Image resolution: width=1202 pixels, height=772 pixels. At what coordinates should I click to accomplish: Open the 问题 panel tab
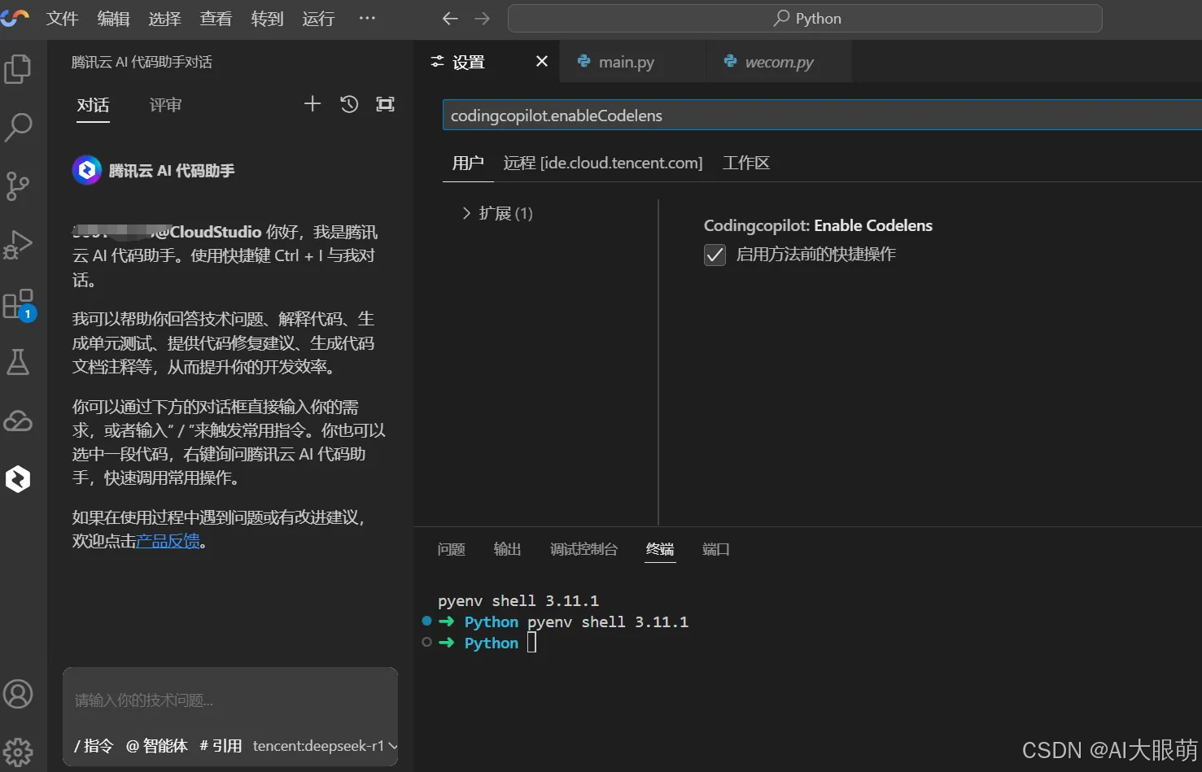(x=452, y=550)
